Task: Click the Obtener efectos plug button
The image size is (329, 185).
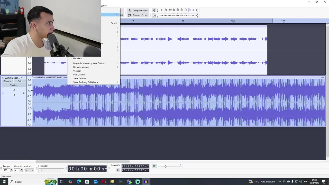Action: pyautogui.click(x=138, y=15)
